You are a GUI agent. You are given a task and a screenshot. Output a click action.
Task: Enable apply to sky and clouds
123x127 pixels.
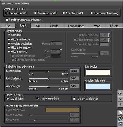[x=74, y=99]
